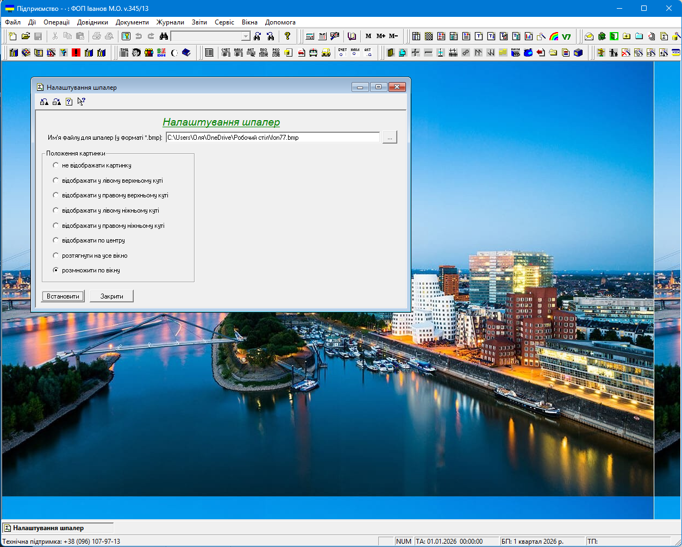Image resolution: width=682 pixels, height=547 pixels.
Task: Open the blue book icon in toolbar
Action: (x=186, y=53)
